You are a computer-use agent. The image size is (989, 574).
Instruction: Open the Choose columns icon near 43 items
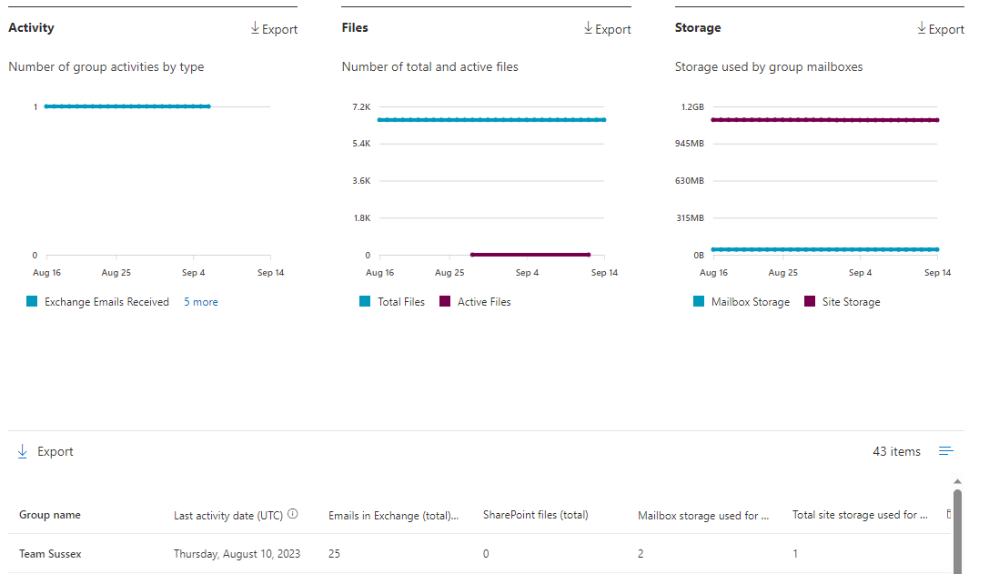(946, 450)
